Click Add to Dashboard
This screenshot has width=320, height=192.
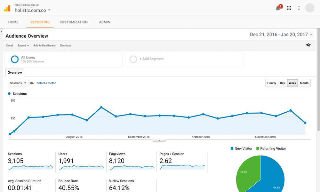(44, 45)
